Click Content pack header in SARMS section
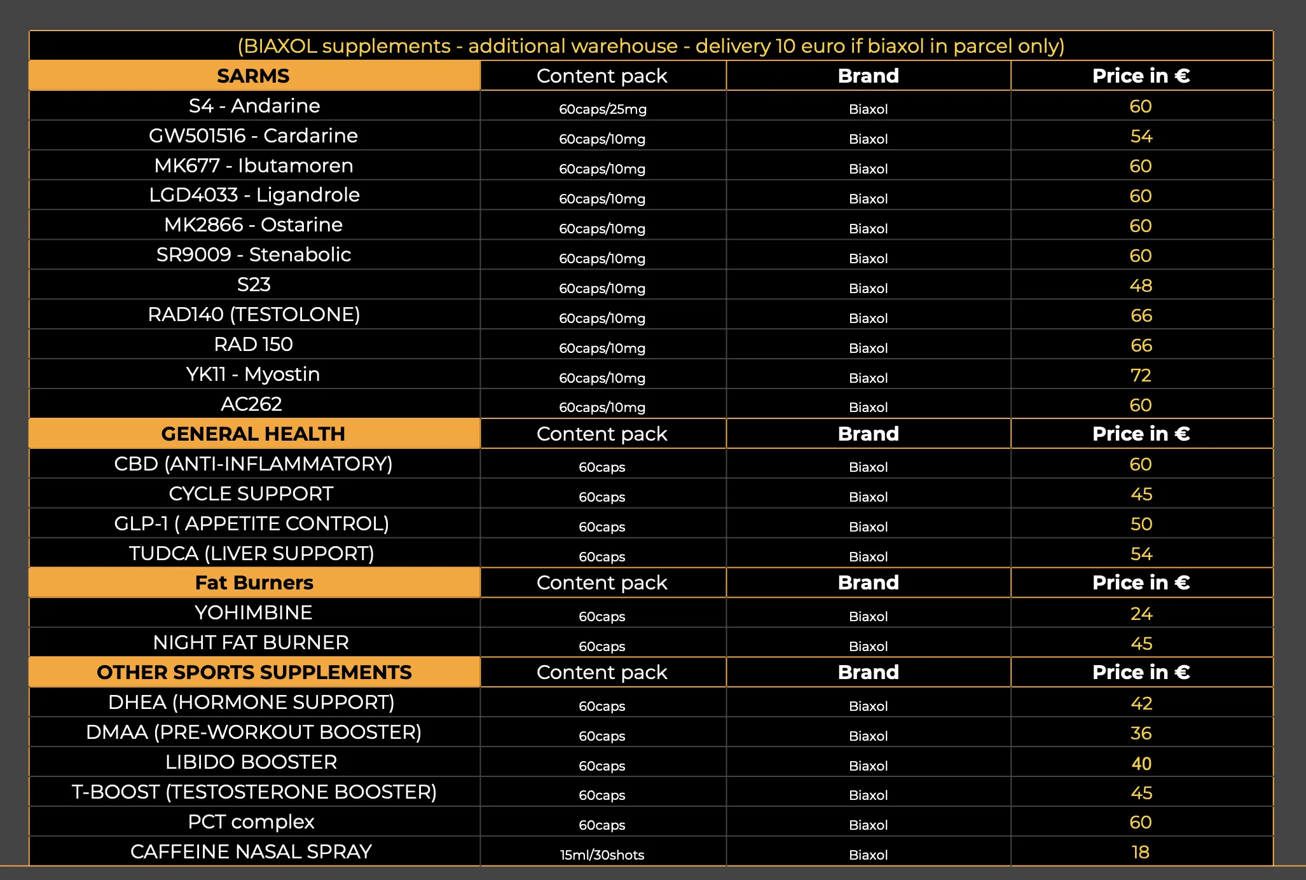The height and width of the screenshot is (880, 1306). click(x=602, y=76)
